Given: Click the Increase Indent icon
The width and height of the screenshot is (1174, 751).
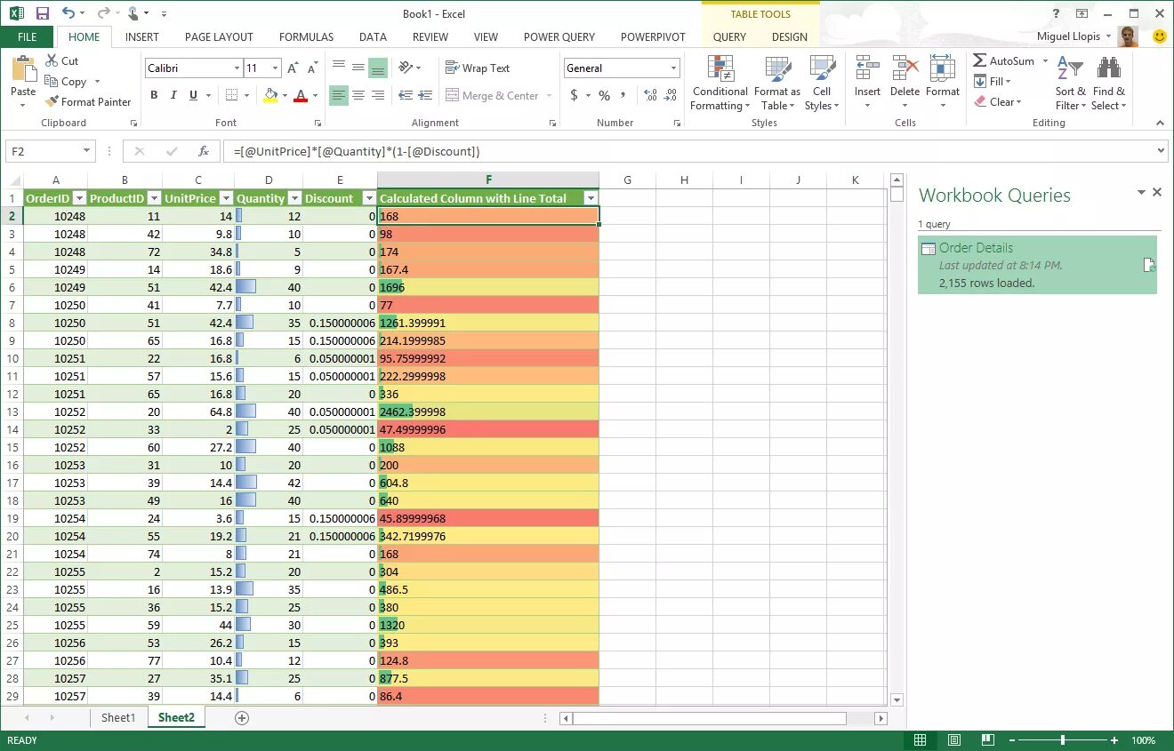Looking at the screenshot, I should pyautogui.click(x=425, y=95).
